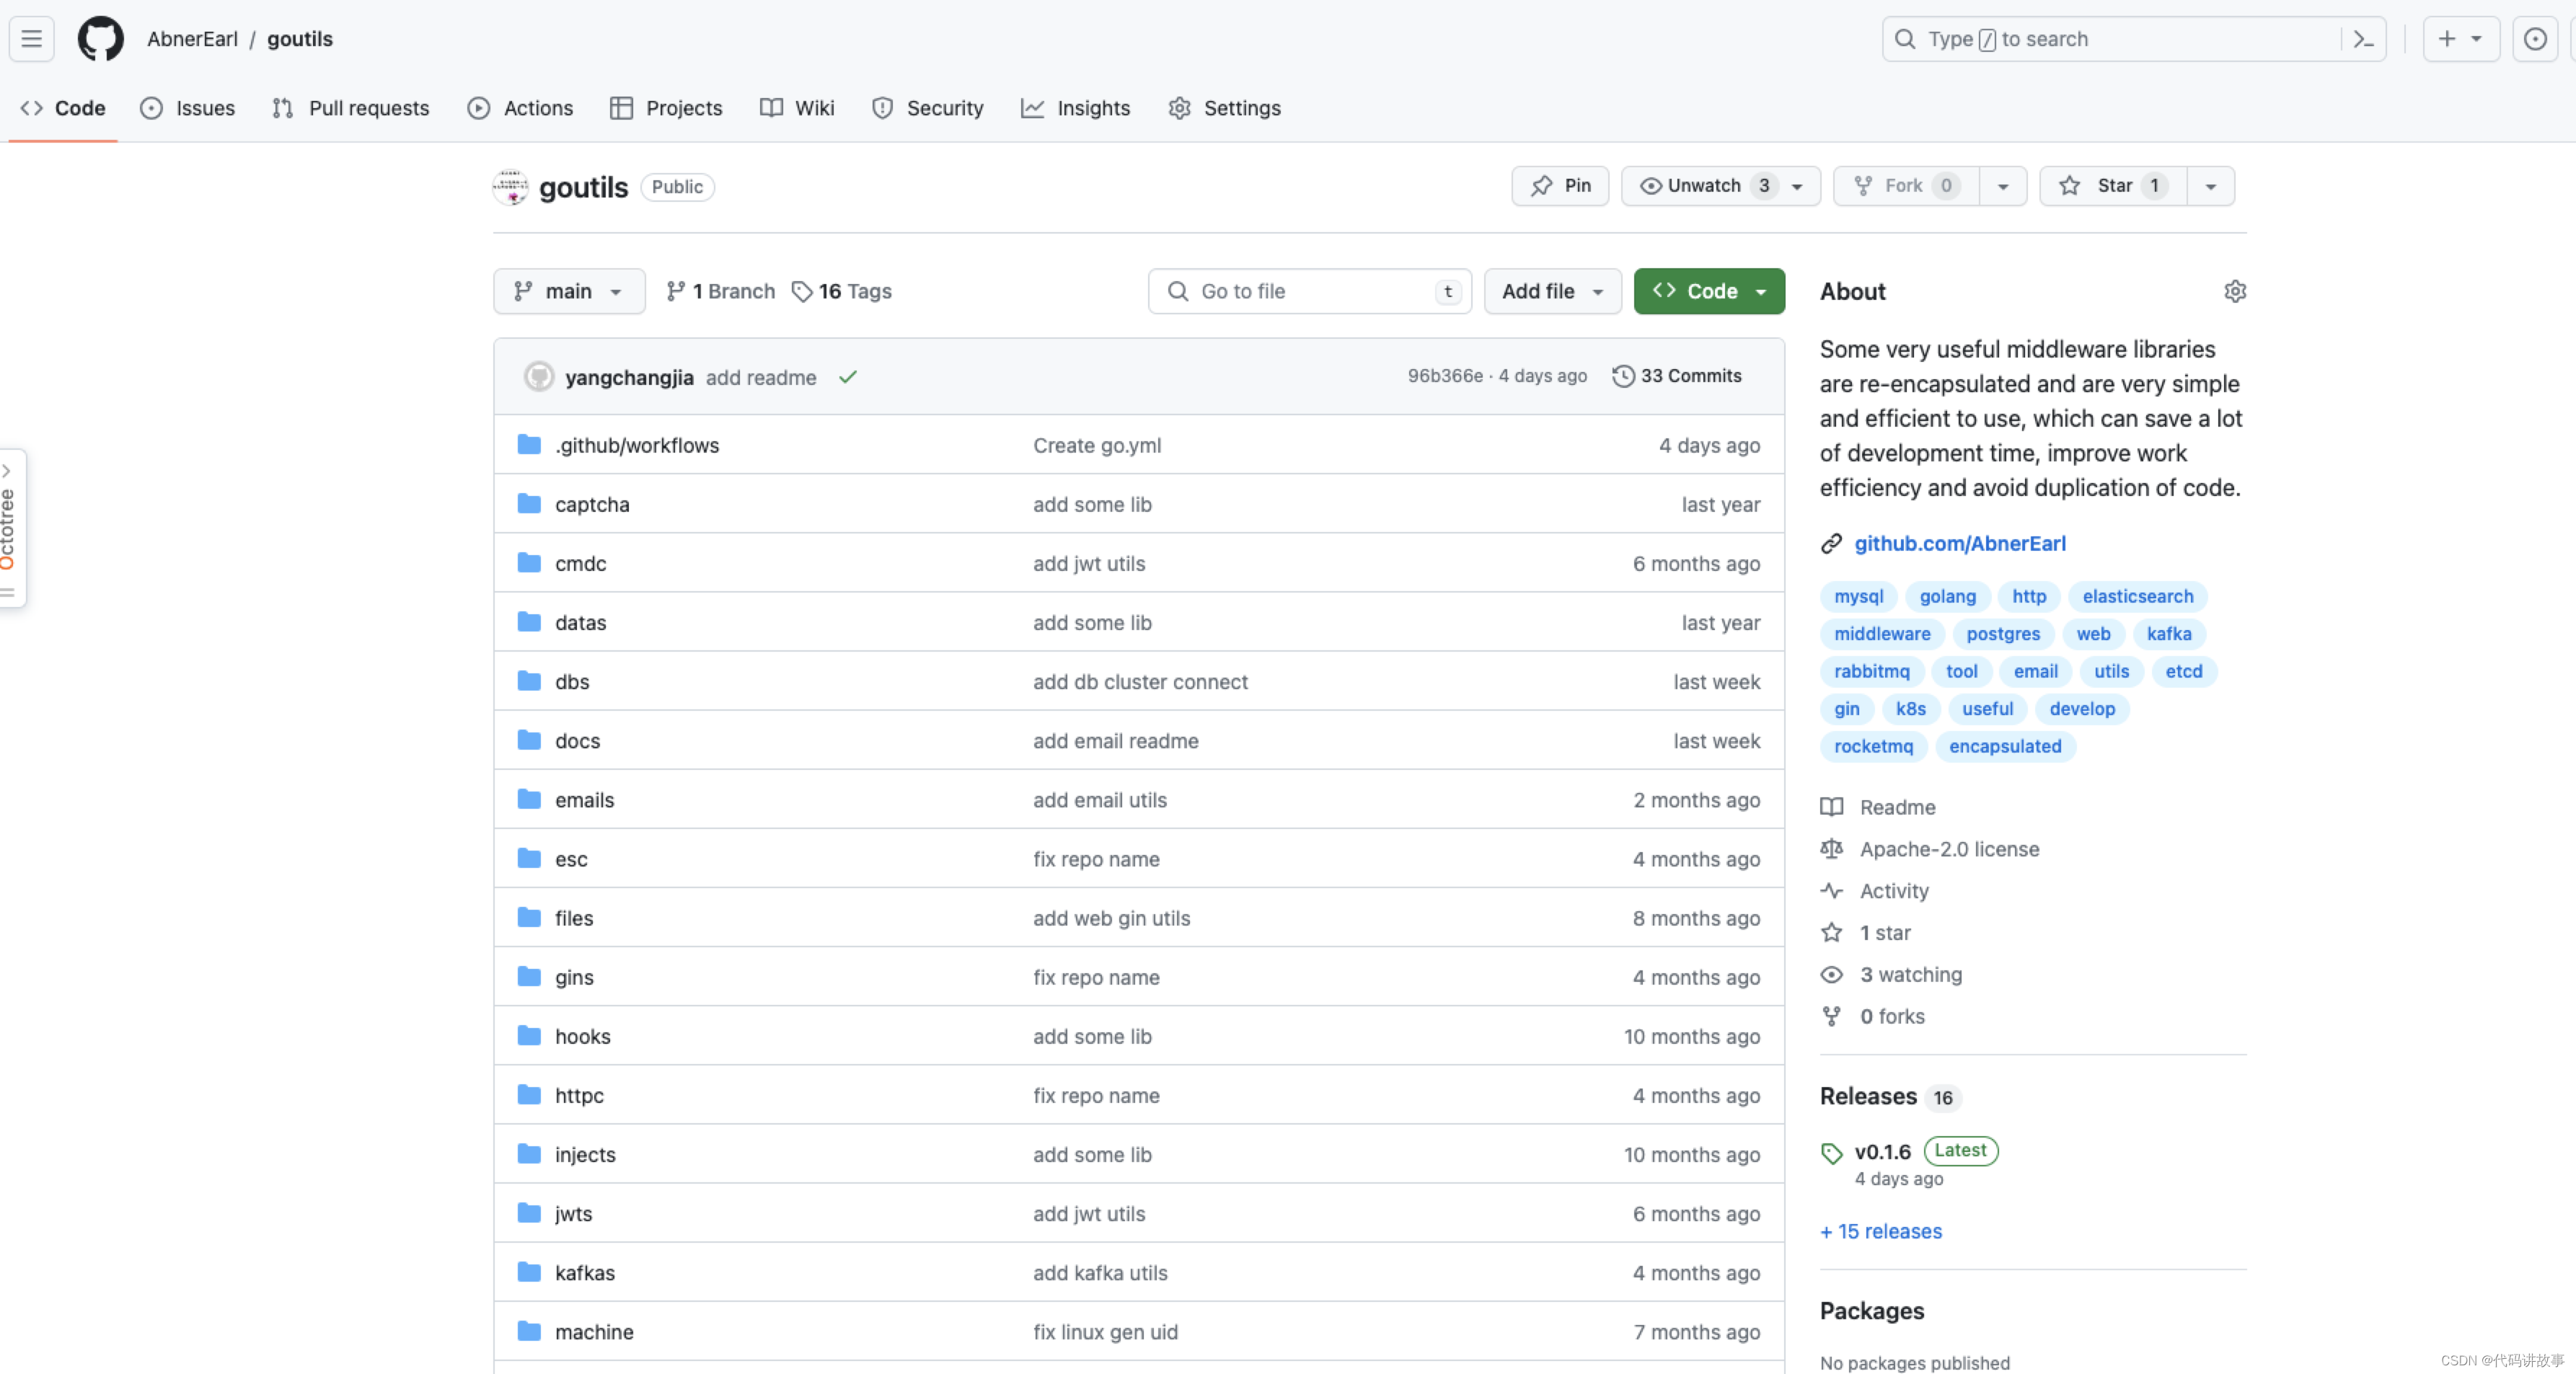Screen dimensions: 2576x1374
Task: Focus the Go to file search field
Action: click(1309, 291)
